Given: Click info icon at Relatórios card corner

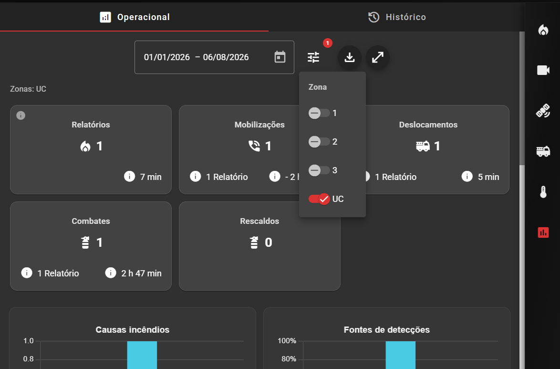Looking at the screenshot, I should (x=21, y=116).
